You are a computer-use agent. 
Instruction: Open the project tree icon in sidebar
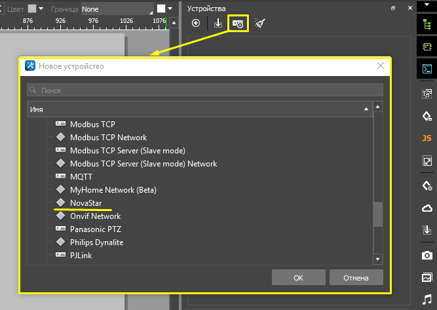(427, 24)
